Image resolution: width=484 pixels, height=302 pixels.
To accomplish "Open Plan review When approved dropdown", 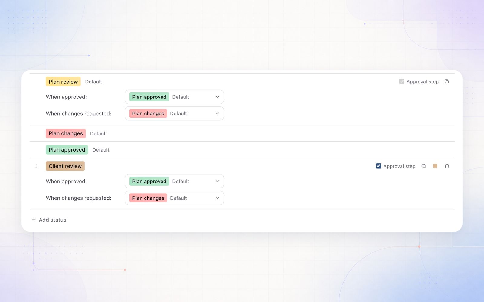I will coord(174,97).
